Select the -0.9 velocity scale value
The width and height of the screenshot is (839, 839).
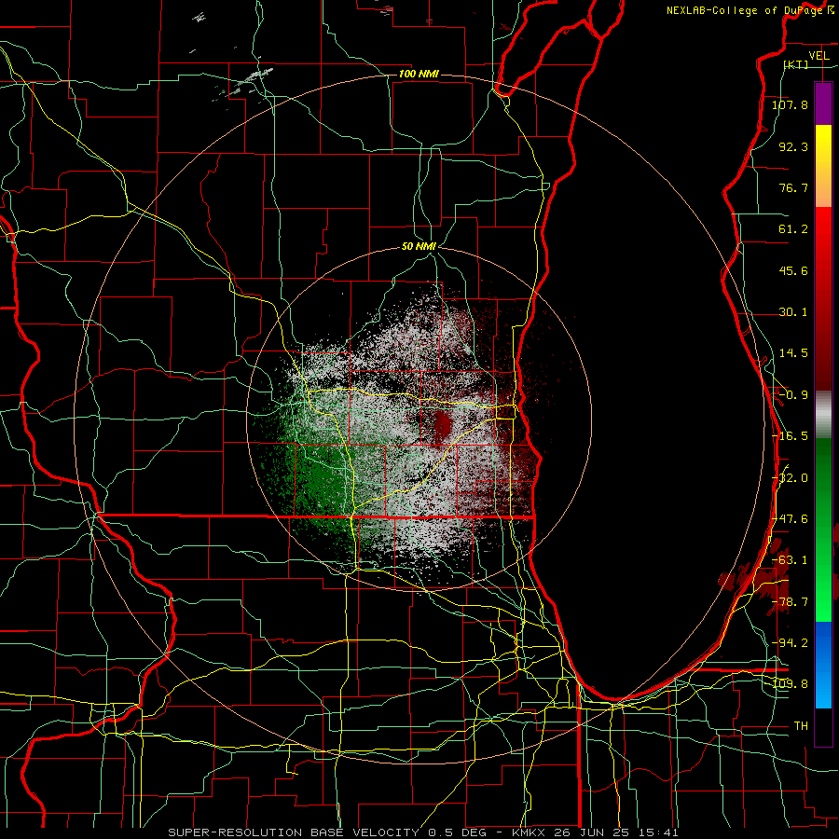(793, 395)
